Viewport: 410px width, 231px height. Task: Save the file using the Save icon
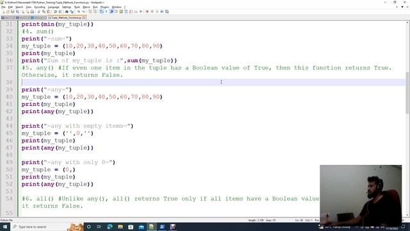[13, 12]
